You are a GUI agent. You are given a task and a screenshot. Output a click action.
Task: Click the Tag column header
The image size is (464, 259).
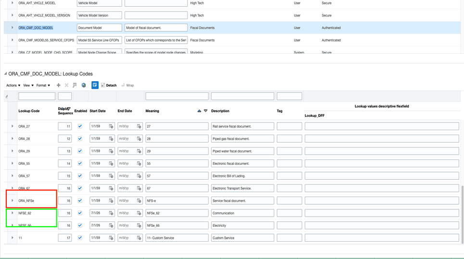point(280,111)
